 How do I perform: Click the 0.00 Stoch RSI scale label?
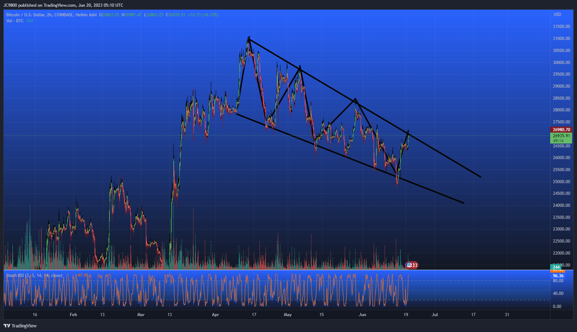(557, 307)
